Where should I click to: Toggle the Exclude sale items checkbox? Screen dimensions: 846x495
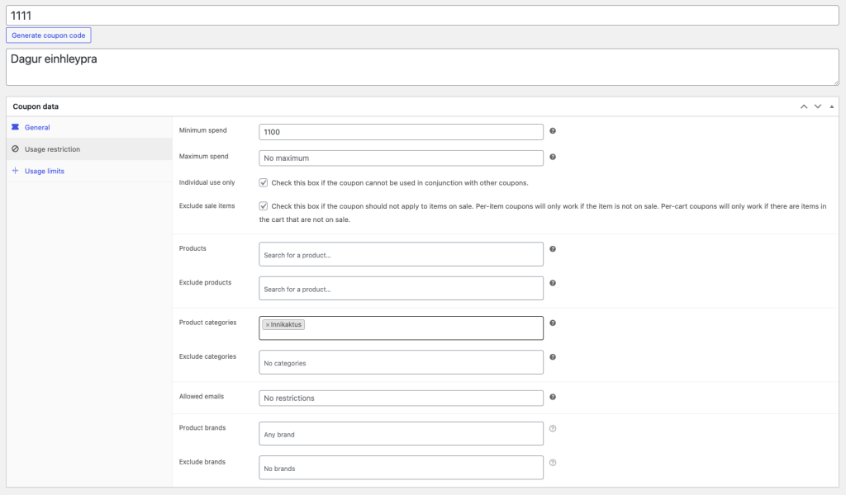pyautogui.click(x=264, y=206)
